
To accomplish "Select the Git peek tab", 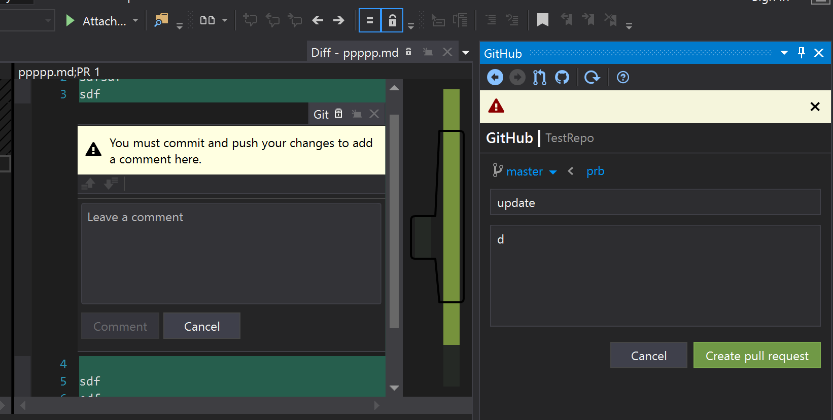I will pyautogui.click(x=321, y=114).
